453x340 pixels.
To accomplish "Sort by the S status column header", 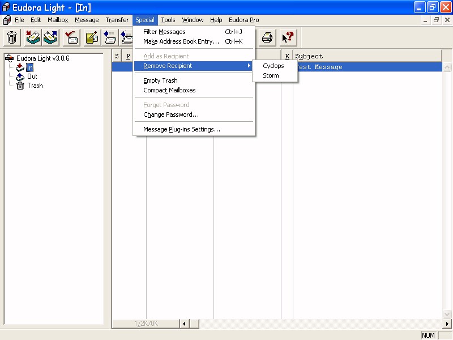I will (117, 56).
